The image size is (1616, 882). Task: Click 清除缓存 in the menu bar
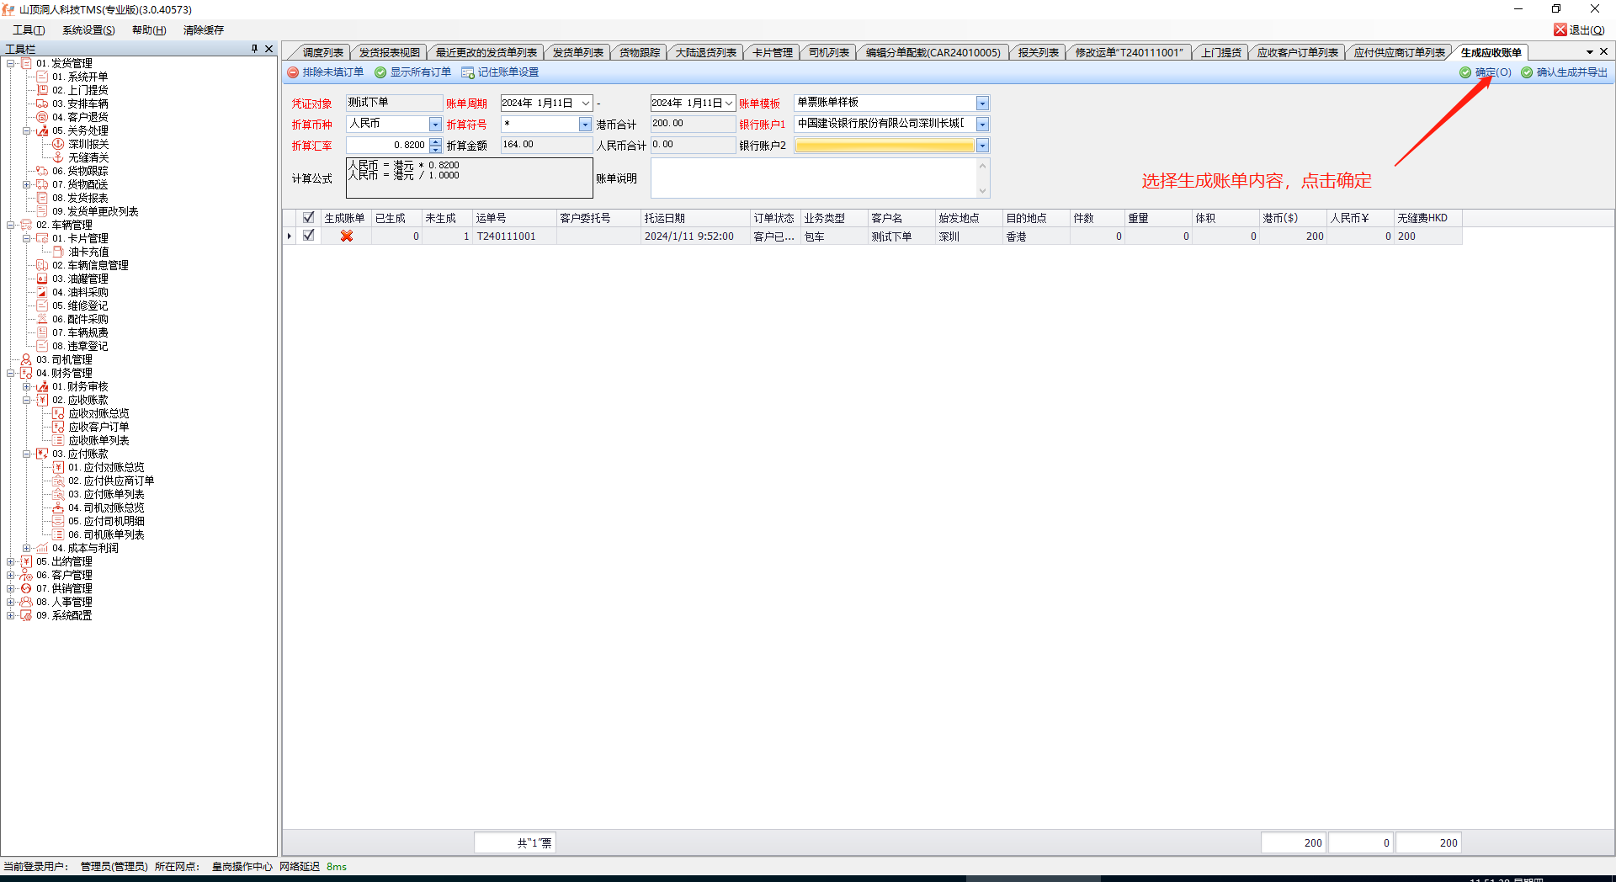(x=204, y=29)
